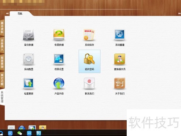Open the 备份数据 backup data icon
Viewport: 181px width, 136px height.
tap(29, 35)
